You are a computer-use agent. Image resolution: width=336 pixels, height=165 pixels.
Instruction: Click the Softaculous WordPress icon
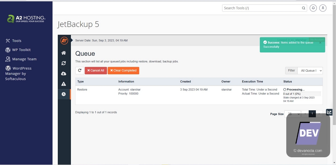tap(8, 68)
